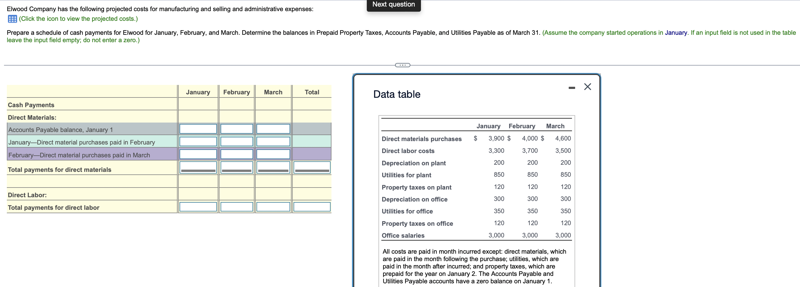The image size is (800, 287).
Task: Select January total payments for direct labor field
Action: click(198, 207)
